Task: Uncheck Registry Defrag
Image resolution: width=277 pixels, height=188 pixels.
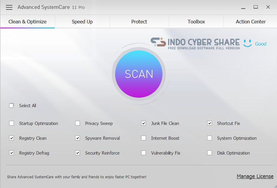Action: (x=11, y=153)
